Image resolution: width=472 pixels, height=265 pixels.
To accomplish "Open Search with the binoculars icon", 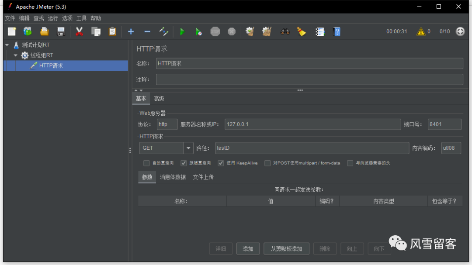I will pos(285,31).
